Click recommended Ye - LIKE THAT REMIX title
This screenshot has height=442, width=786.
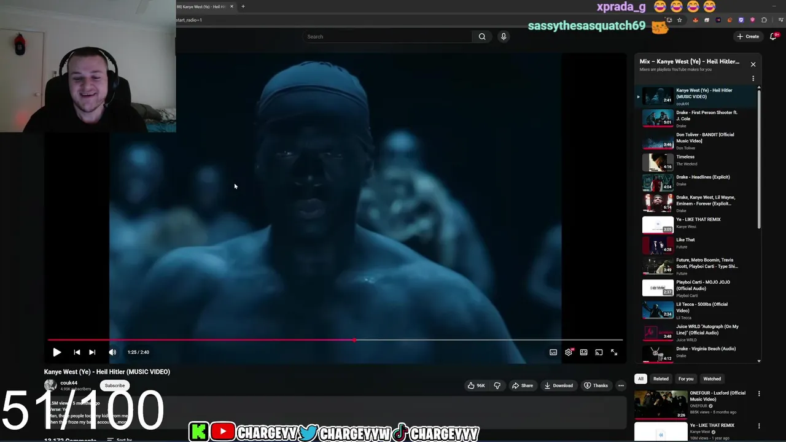click(x=712, y=425)
